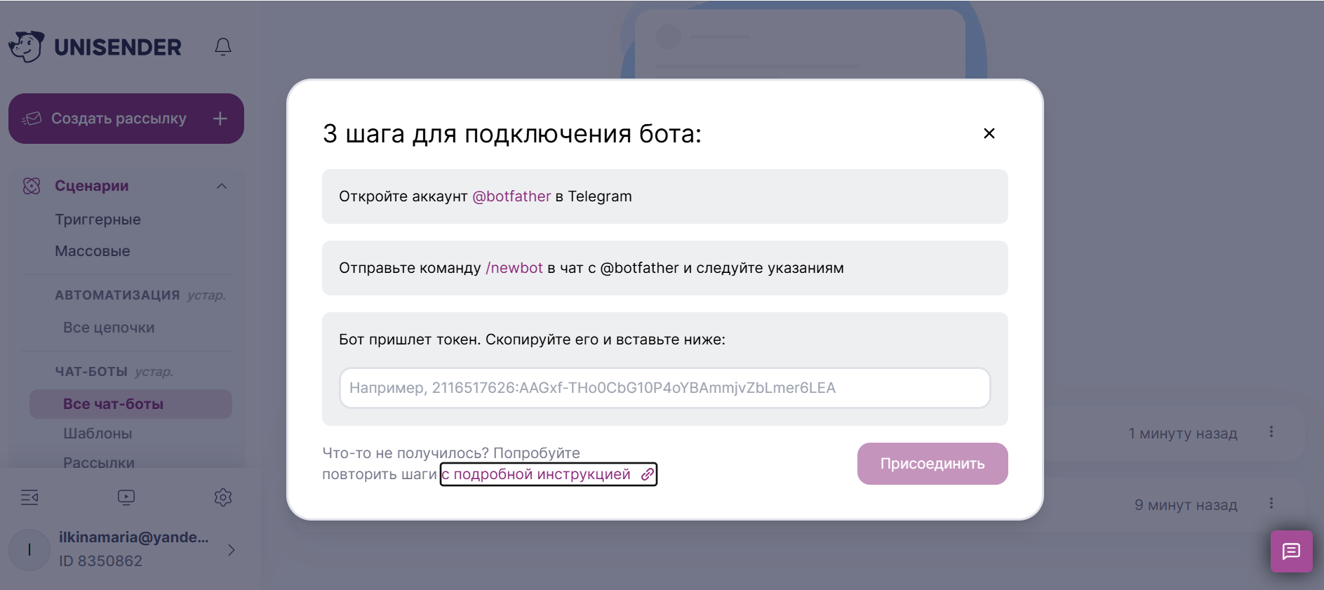The image size is (1324, 590).
Task: Open Триггерные scenarios
Action: [98, 220]
